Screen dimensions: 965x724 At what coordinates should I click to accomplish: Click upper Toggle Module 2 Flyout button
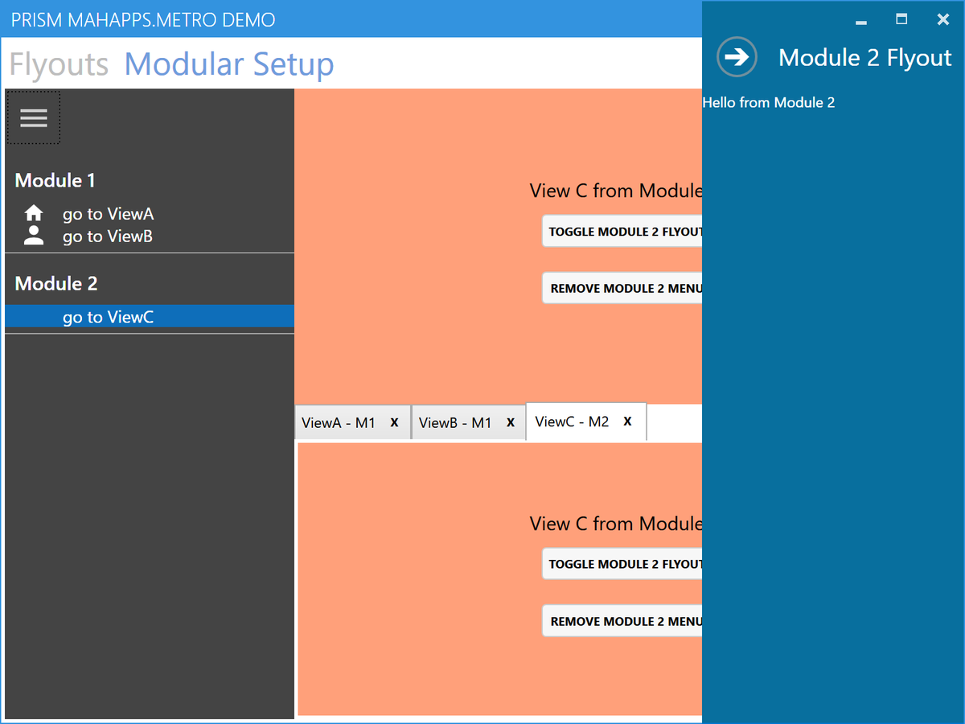click(622, 232)
